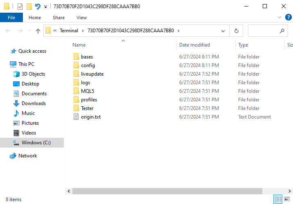
Task: Click the config folder name
Action: pyautogui.click(x=88, y=65)
